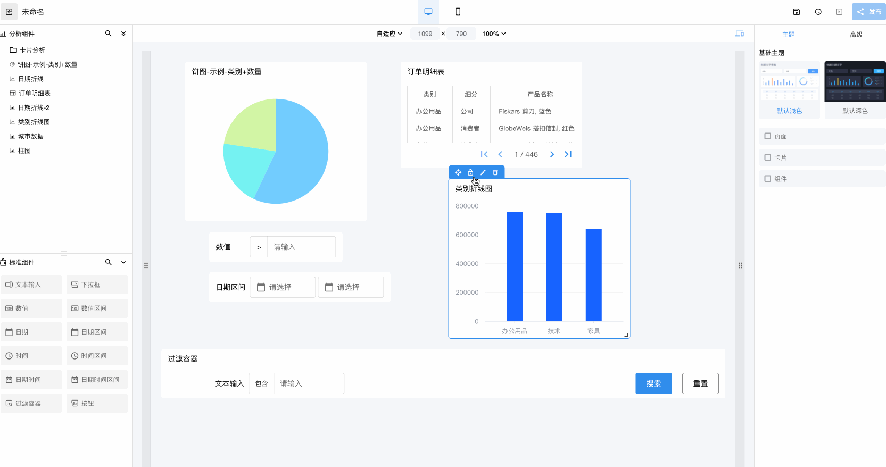Image resolution: width=886 pixels, height=467 pixels.
Task: Search analysis components with magnifier icon
Action: click(109, 34)
